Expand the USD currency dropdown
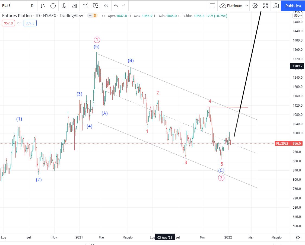 298,15
